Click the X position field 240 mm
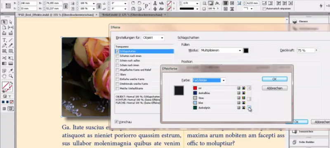The height and width of the screenshot is (148, 330). pos(28,3)
